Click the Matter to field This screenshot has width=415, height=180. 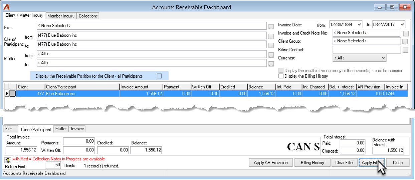[x=152, y=63]
